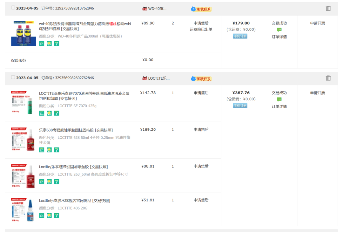Click the 正 badge under 乐泰638 item
The height and width of the screenshot is (232, 343).
[42, 150]
